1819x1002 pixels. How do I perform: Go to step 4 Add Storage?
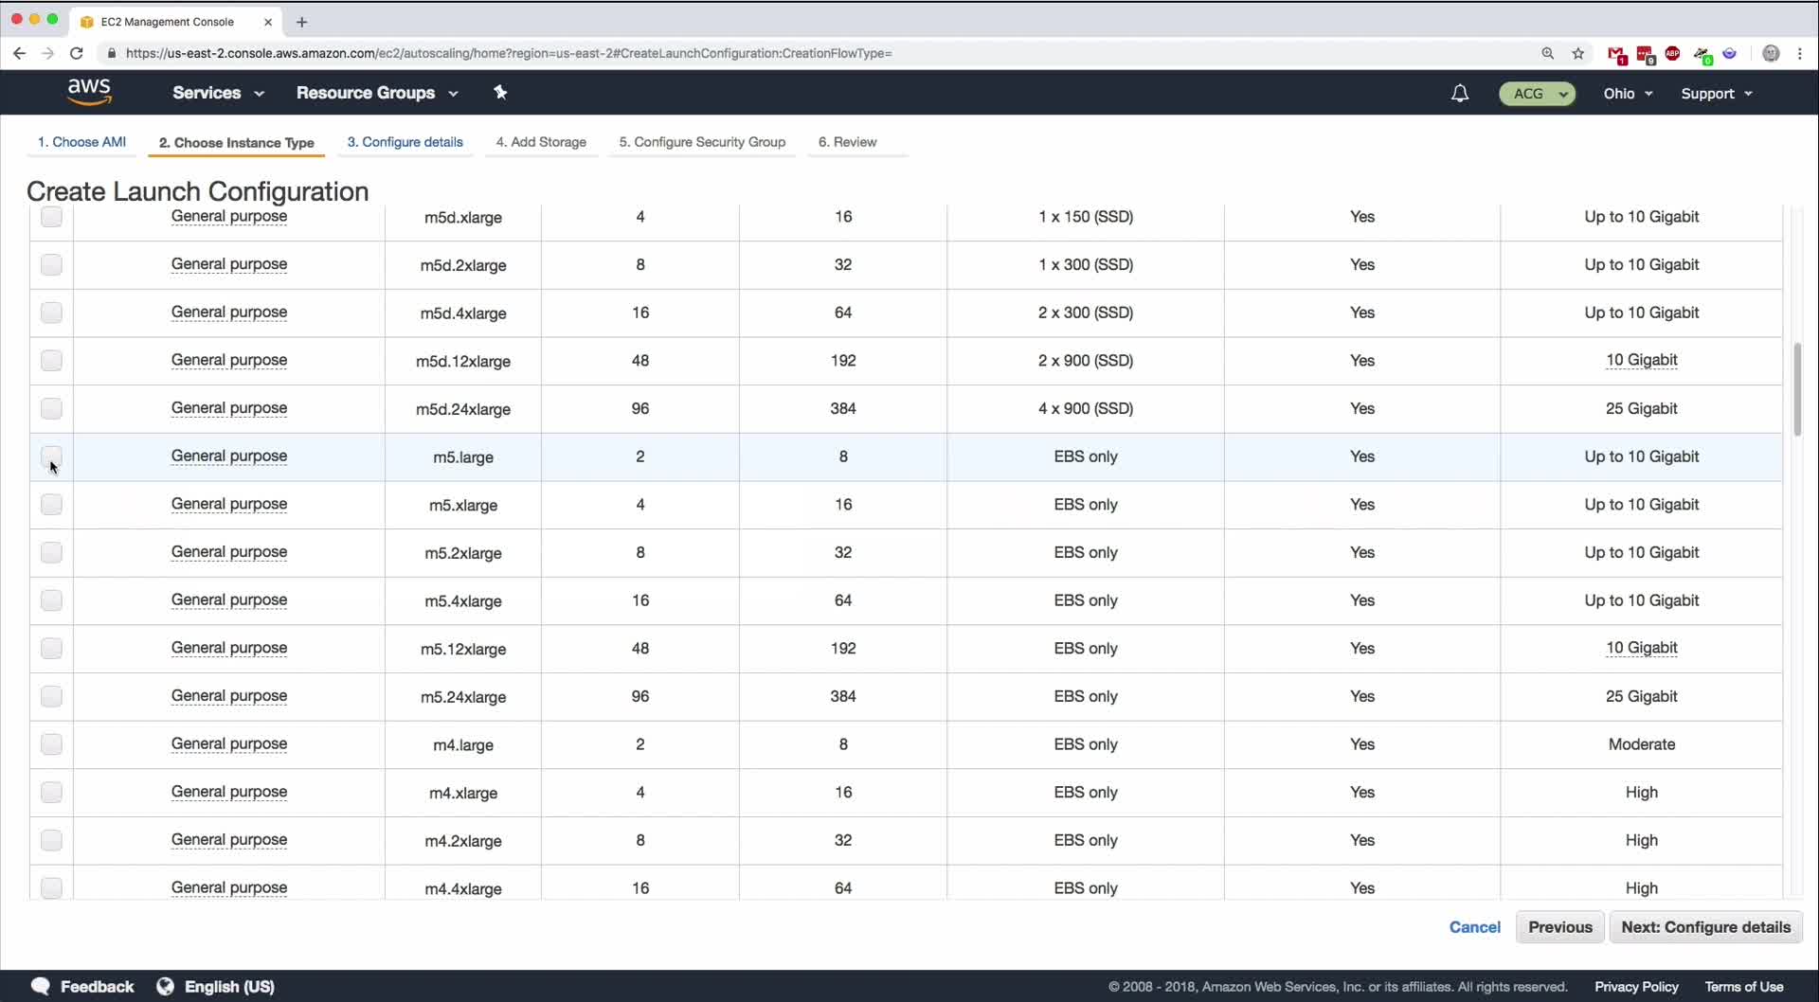click(541, 142)
